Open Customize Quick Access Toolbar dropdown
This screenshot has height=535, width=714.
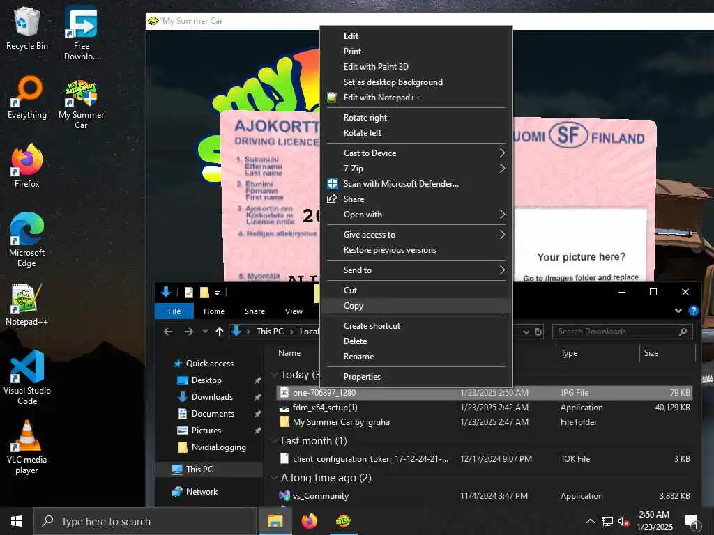[x=218, y=293]
